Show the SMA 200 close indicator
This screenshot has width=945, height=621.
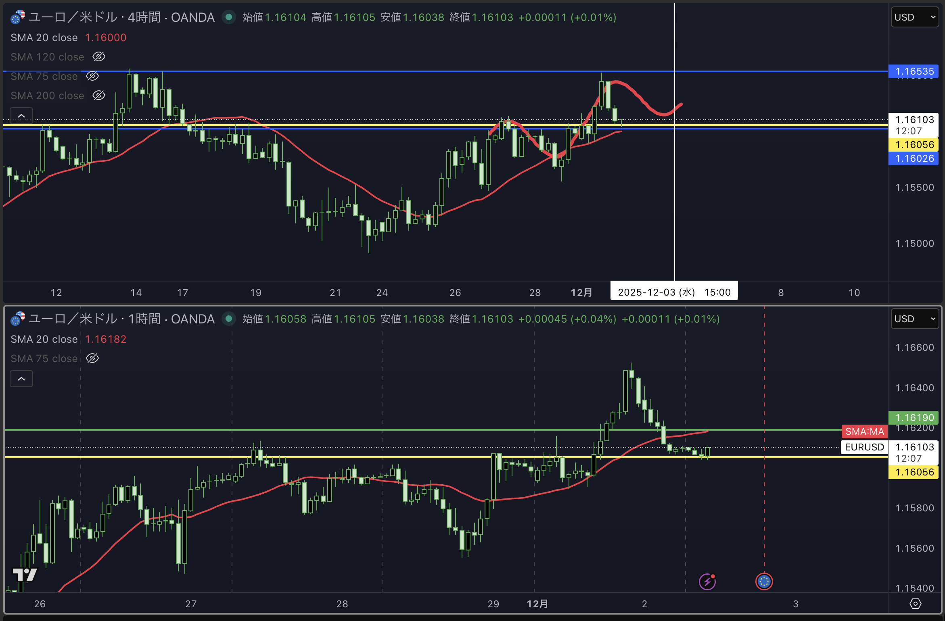pyautogui.click(x=99, y=96)
